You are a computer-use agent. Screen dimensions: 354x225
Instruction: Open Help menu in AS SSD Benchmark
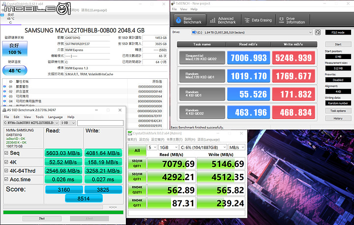point(71,117)
